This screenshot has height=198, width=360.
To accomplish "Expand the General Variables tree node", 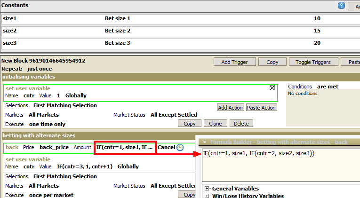I will pos(207,189).
